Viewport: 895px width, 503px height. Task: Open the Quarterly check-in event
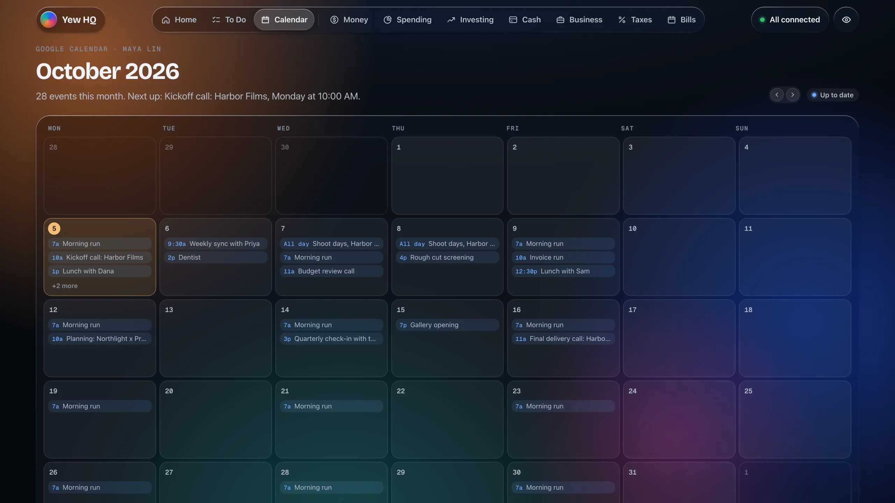pos(331,339)
